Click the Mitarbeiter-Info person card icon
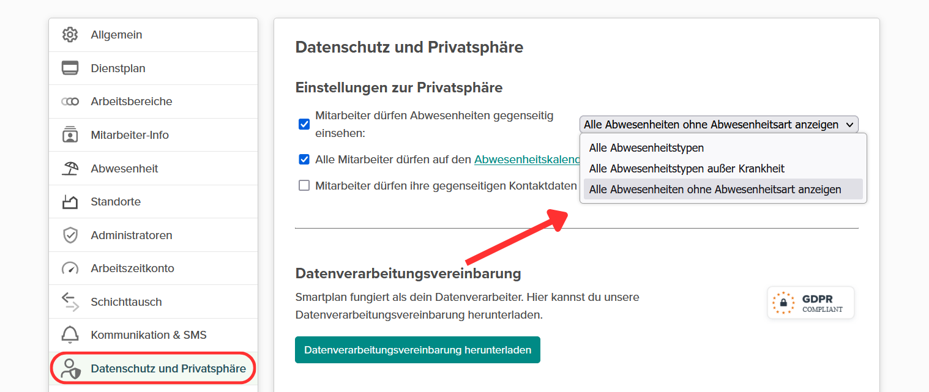Image resolution: width=929 pixels, height=392 pixels. 70,135
